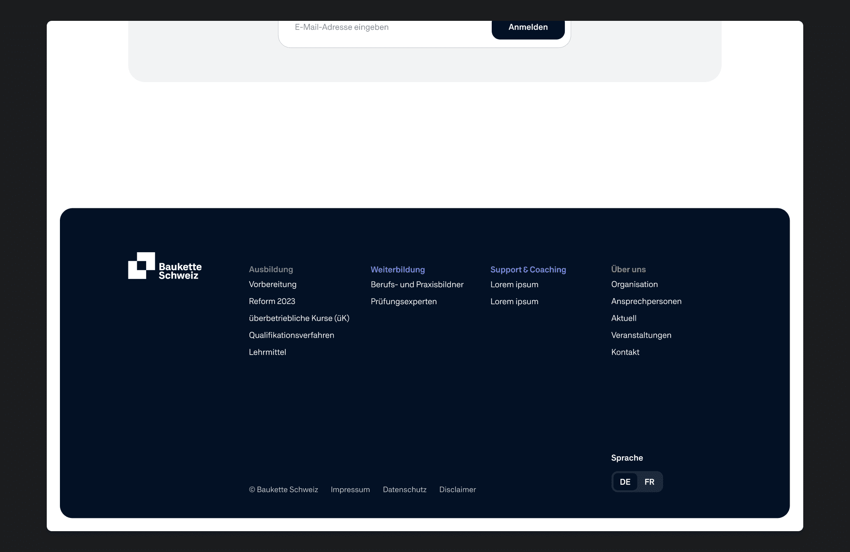Click the Sprache label

point(627,458)
